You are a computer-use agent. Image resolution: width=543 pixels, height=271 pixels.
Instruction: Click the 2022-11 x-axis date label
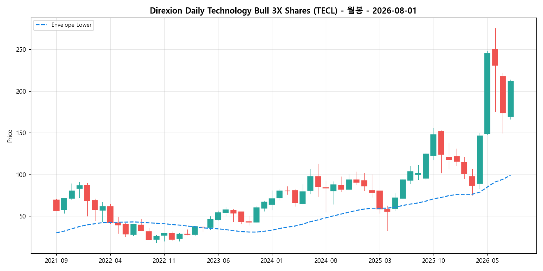164,260
